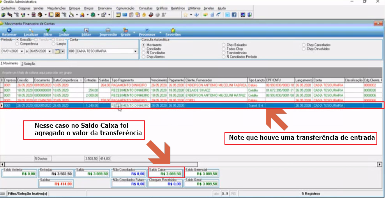
Task: Click the Grade toolbar icon
Action: pyautogui.click(x=125, y=30)
